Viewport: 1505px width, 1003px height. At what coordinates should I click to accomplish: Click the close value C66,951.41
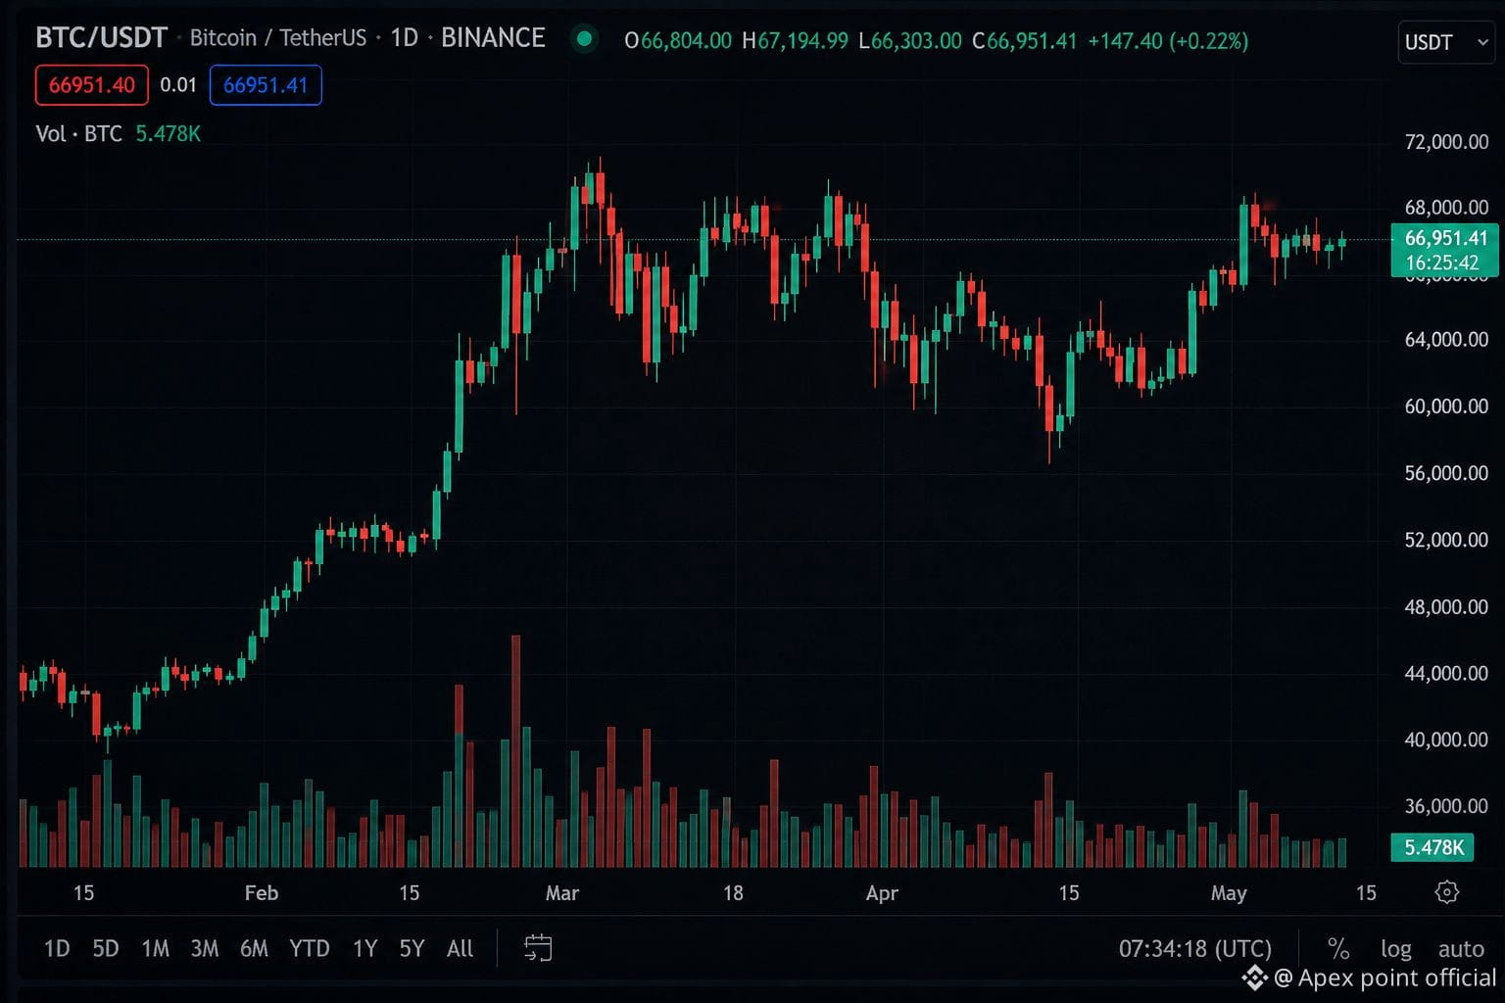[x=1025, y=41]
